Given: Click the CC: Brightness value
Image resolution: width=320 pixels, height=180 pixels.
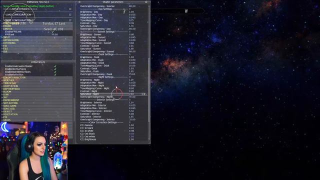Looking at the screenshot, I should 131,139.
